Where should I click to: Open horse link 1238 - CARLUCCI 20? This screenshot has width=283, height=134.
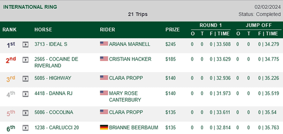click(57, 128)
